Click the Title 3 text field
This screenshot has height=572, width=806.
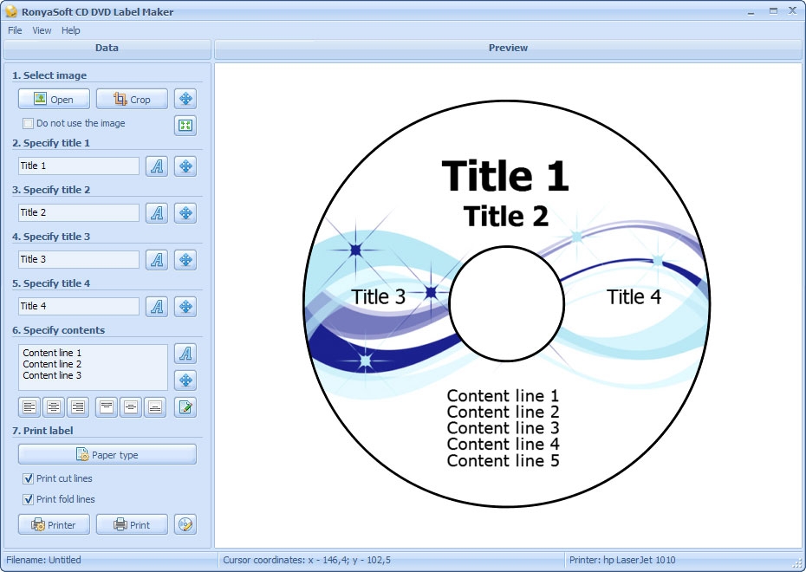[79, 259]
